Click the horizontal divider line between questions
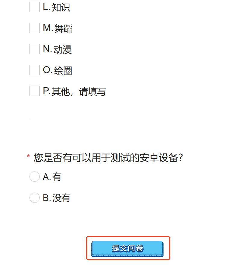 pos(129,119)
